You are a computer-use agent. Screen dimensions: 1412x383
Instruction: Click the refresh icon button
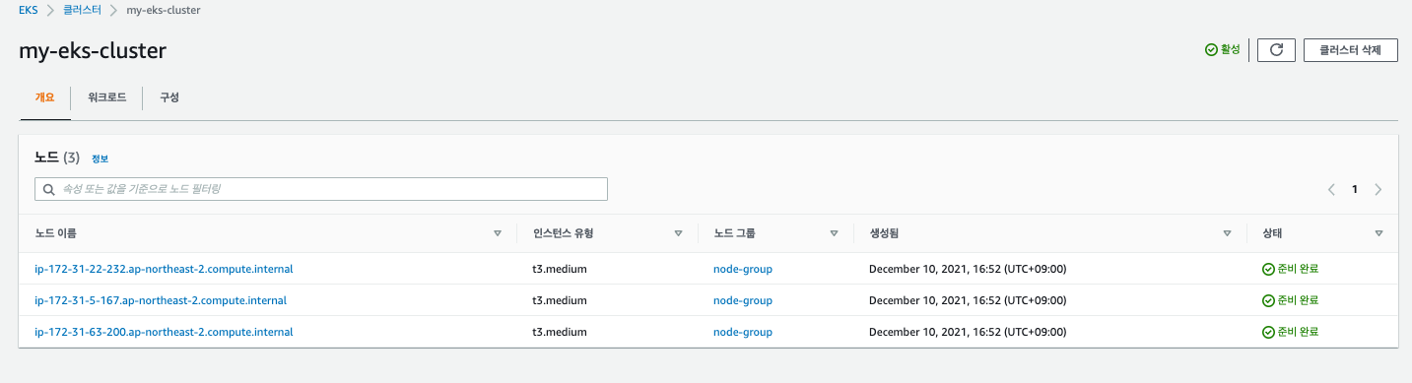pos(1276,50)
